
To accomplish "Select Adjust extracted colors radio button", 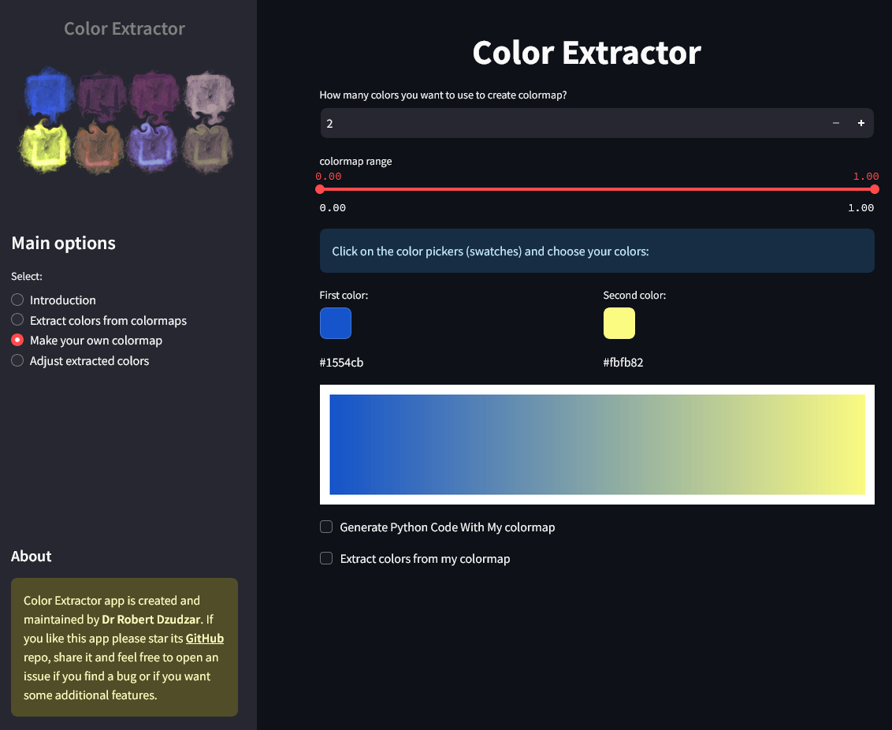I will click(18, 361).
